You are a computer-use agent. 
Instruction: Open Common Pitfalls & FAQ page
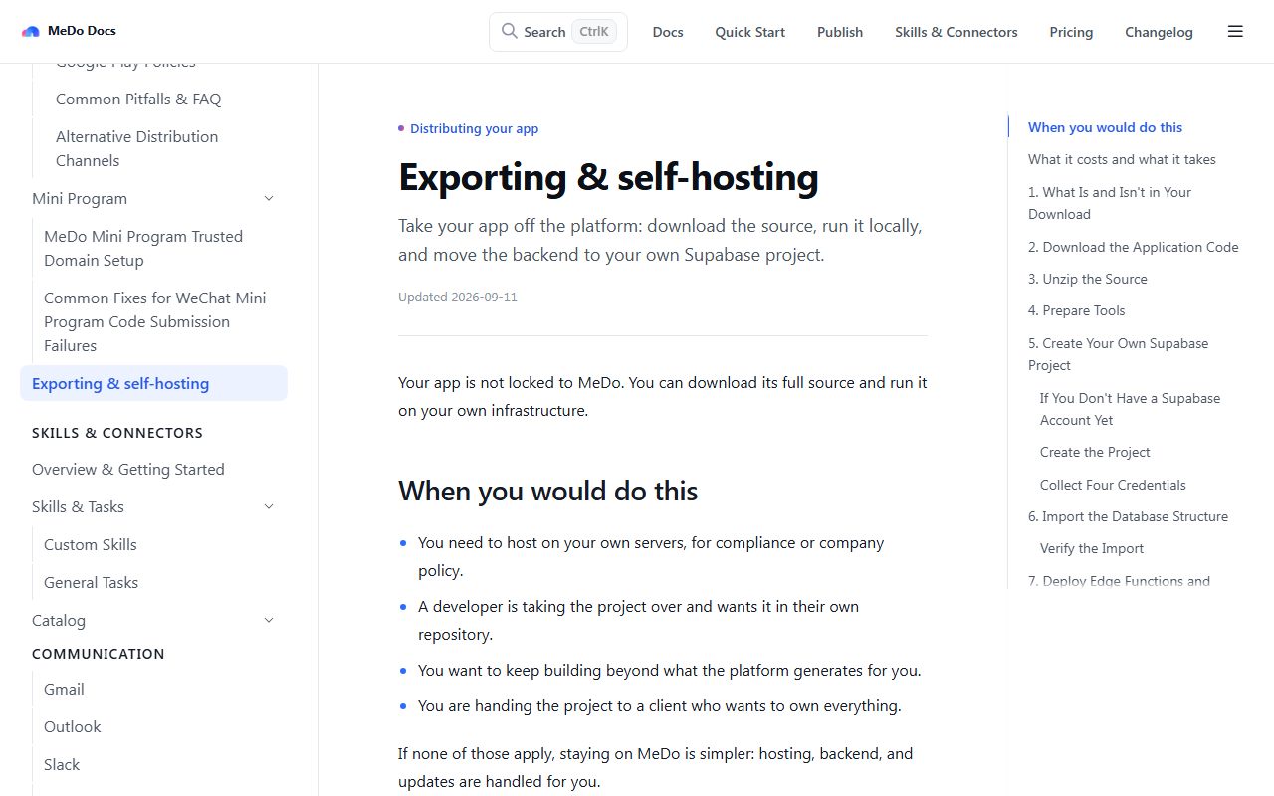tap(138, 99)
